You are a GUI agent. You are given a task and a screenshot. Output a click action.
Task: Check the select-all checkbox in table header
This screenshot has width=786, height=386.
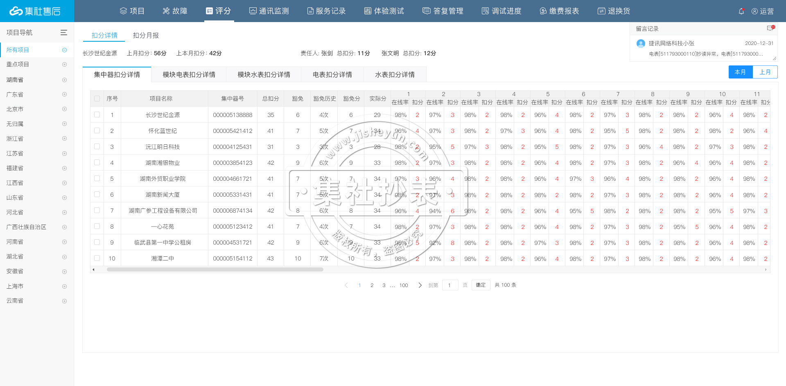[x=97, y=99]
